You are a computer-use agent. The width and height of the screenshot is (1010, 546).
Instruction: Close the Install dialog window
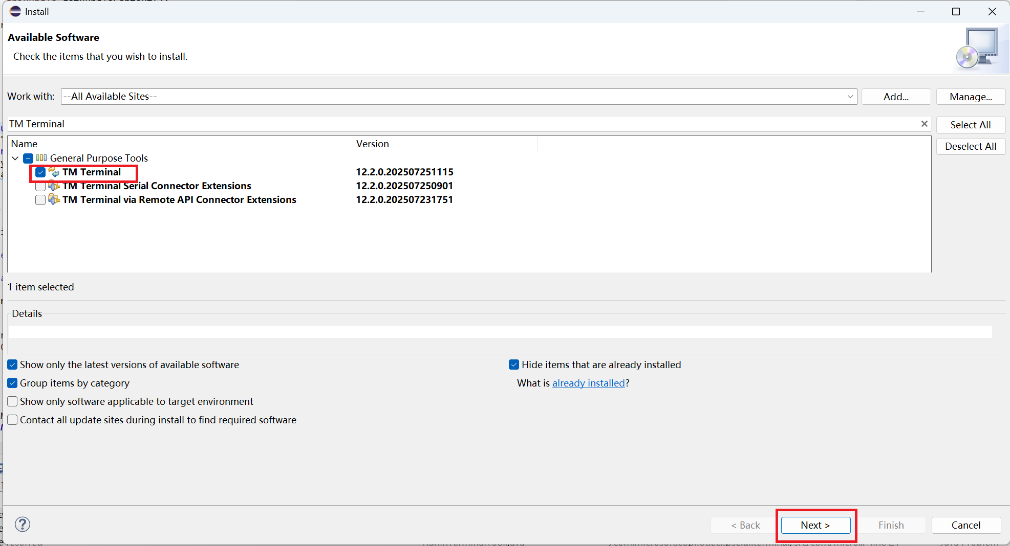coord(992,11)
